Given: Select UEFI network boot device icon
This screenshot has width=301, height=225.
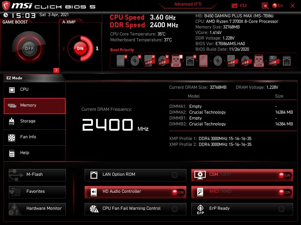Looking at the screenshot, I should coord(191,61).
